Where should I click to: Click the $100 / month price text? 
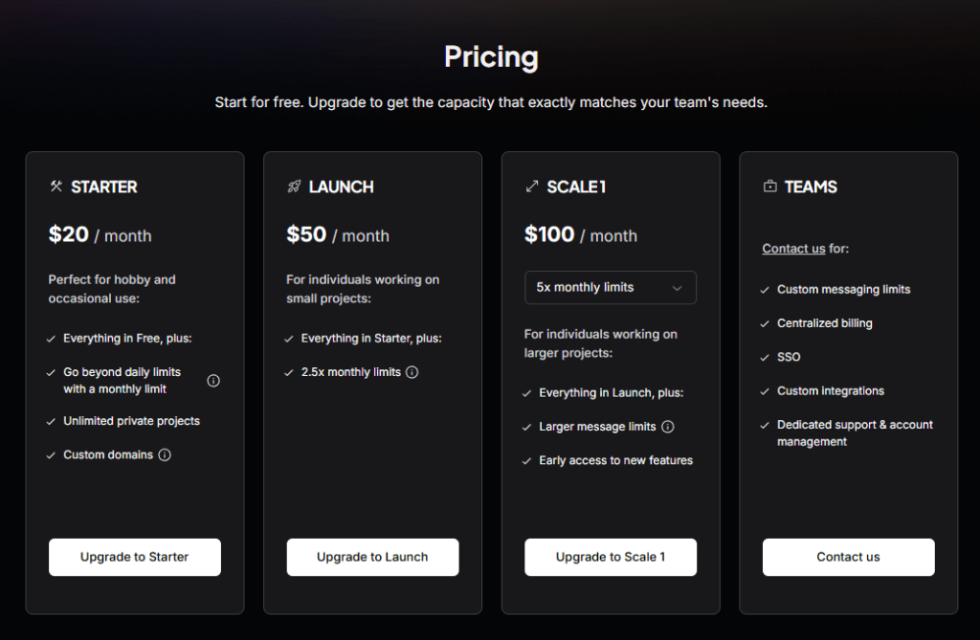(581, 235)
